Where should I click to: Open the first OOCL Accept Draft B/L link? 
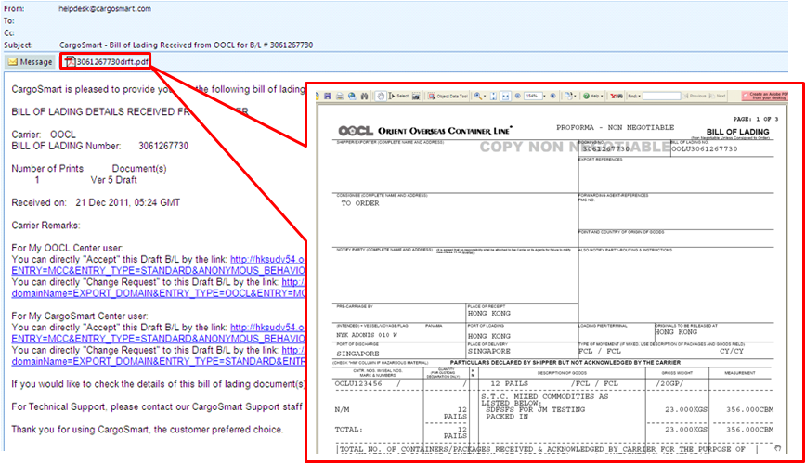point(267,260)
